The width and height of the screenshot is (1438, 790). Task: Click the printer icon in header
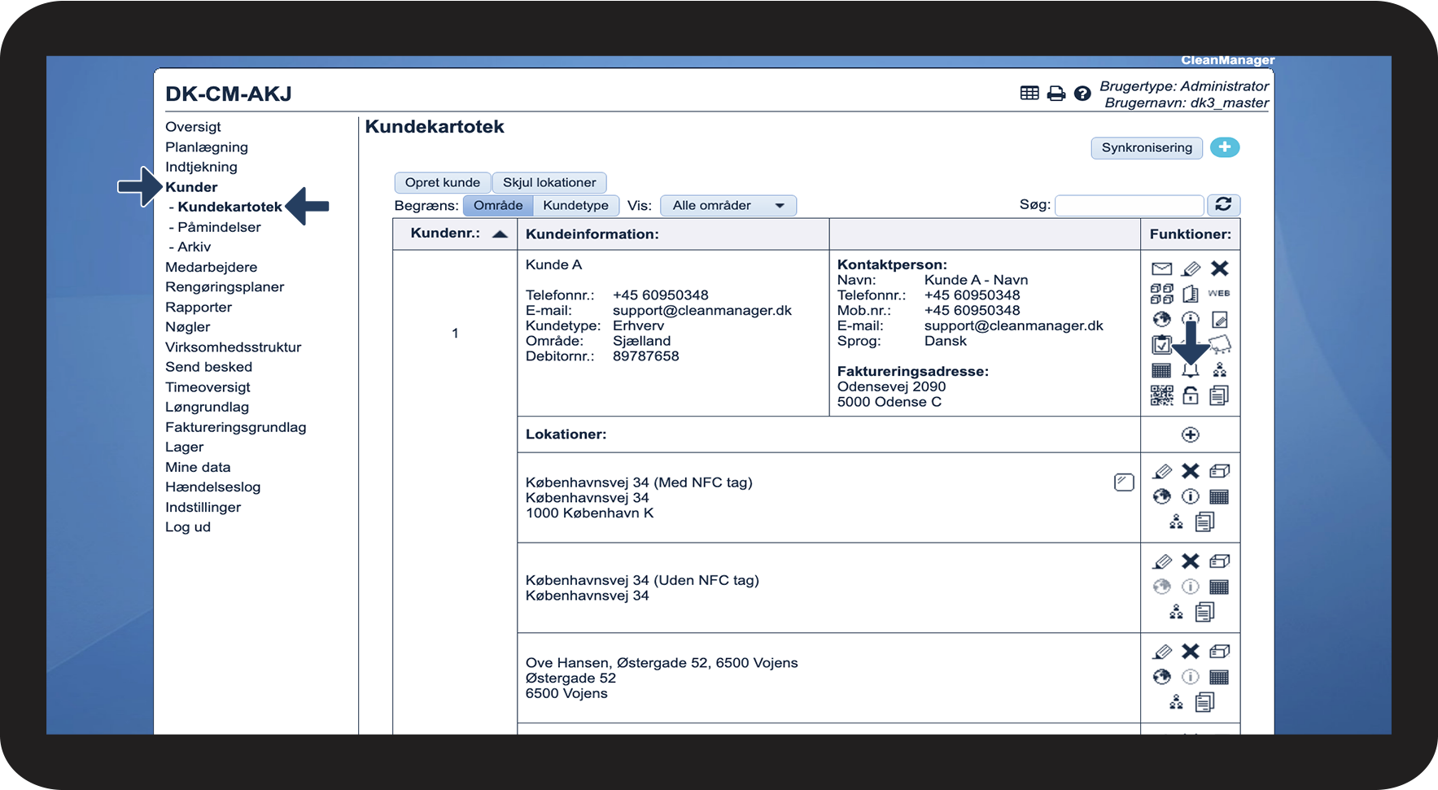click(x=1056, y=94)
